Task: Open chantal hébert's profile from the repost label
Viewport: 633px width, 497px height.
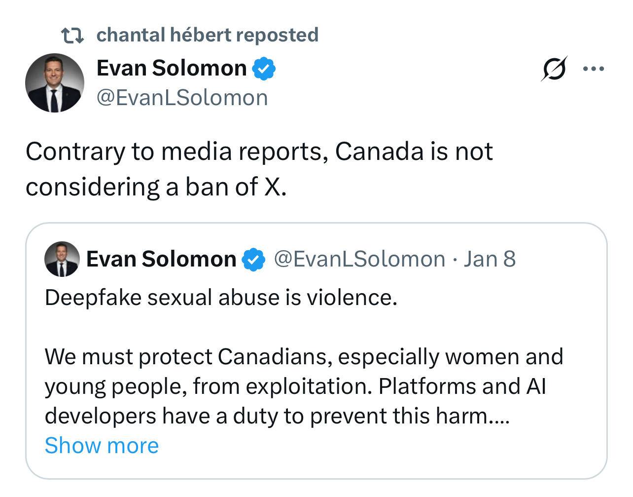Action: pyautogui.click(x=207, y=35)
